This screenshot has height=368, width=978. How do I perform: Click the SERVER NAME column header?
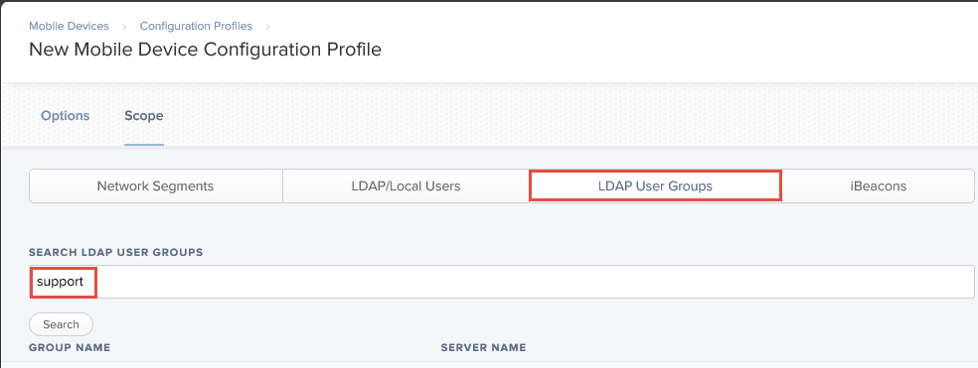[x=483, y=347]
